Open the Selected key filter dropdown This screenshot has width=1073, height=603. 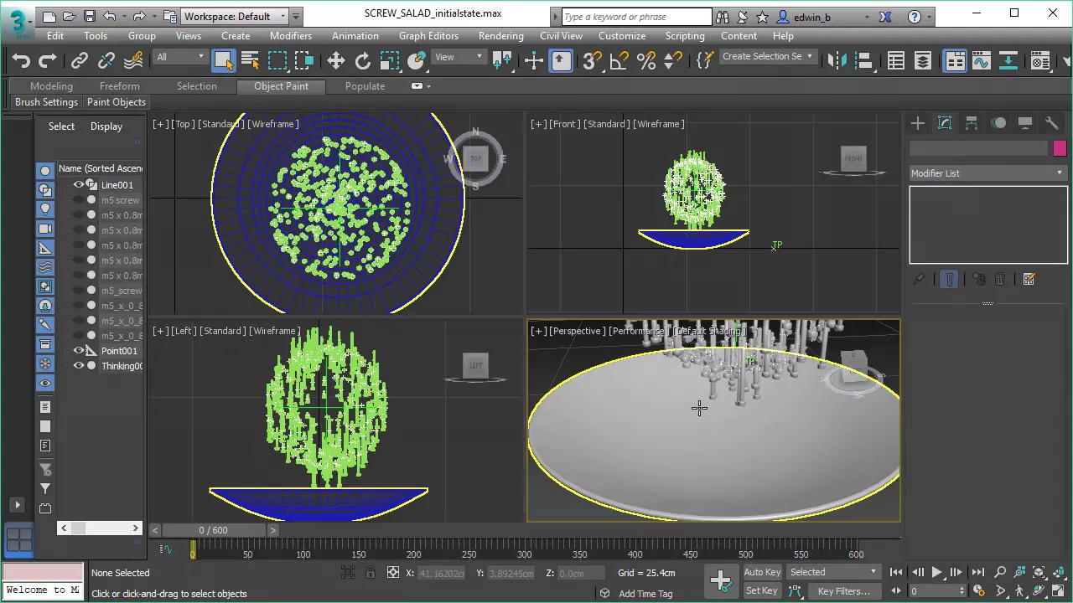click(x=833, y=572)
